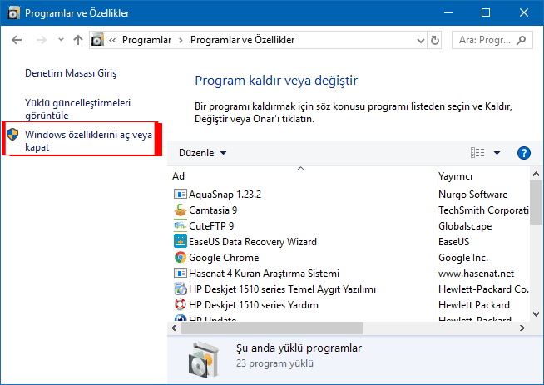
Task: Open Yüklü güncelleştirmeleri görüntüle link
Action: click(x=77, y=109)
